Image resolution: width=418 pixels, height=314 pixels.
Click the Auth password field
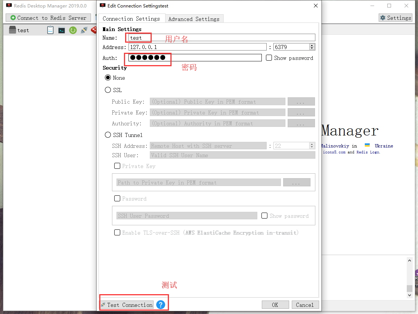195,58
